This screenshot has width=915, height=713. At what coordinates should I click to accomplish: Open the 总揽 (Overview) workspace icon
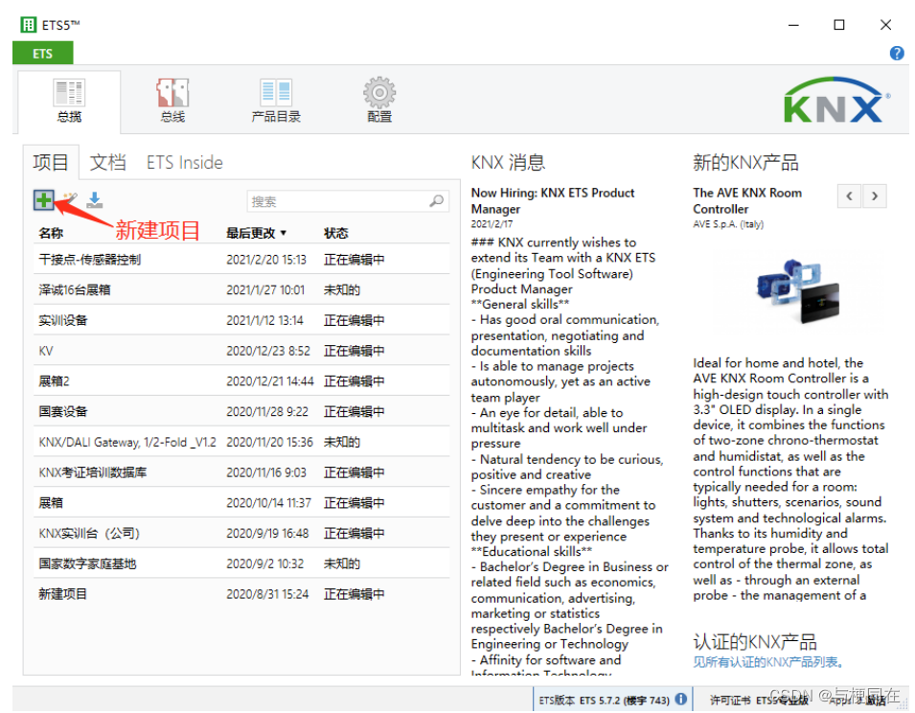point(68,99)
